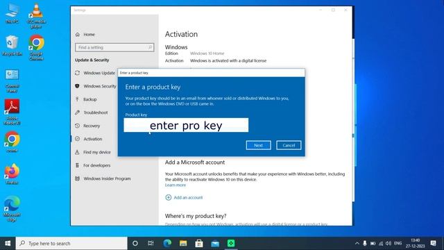Open Firefox desktop shortcut

click(x=12, y=174)
